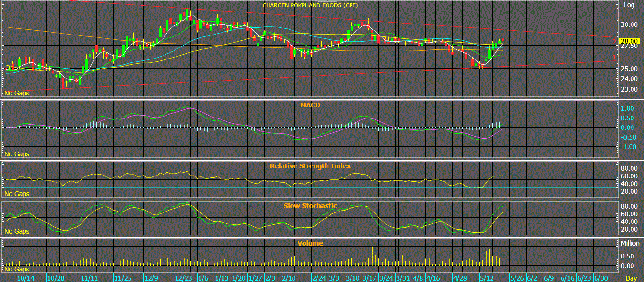Image resolution: width=644 pixels, height=282 pixels.
Task: Click No Gaps in the MACD panel
Action: point(17,154)
